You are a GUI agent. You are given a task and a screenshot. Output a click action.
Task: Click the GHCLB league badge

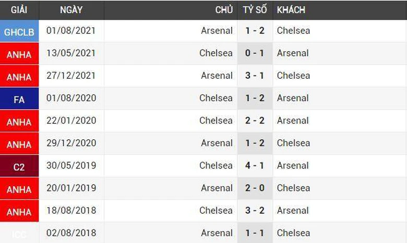(19, 32)
